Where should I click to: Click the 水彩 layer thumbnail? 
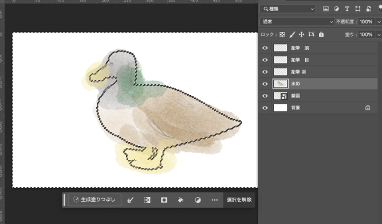tap(280, 84)
